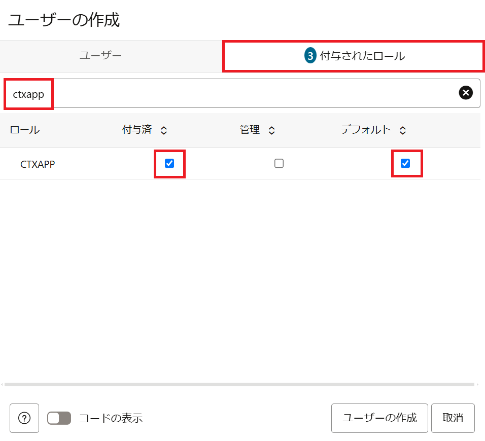Uncheck the 付与済 checkbox for CTXAPP
This screenshot has width=485, height=441.
pyautogui.click(x=169, y=163)
